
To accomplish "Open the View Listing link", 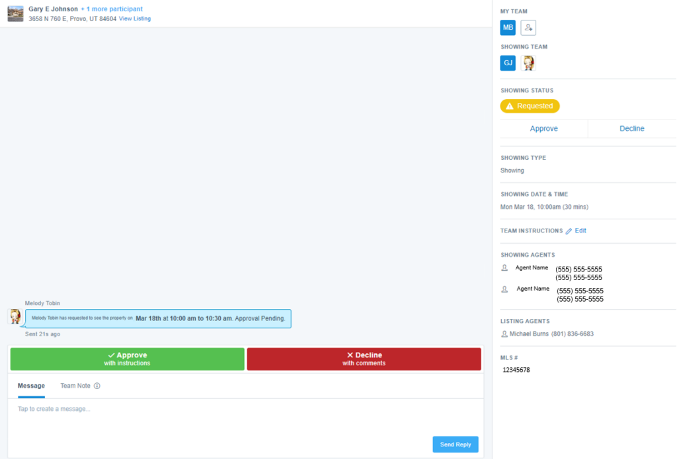I will (135, 18).
